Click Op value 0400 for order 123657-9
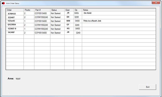 [x=78, y=29]
